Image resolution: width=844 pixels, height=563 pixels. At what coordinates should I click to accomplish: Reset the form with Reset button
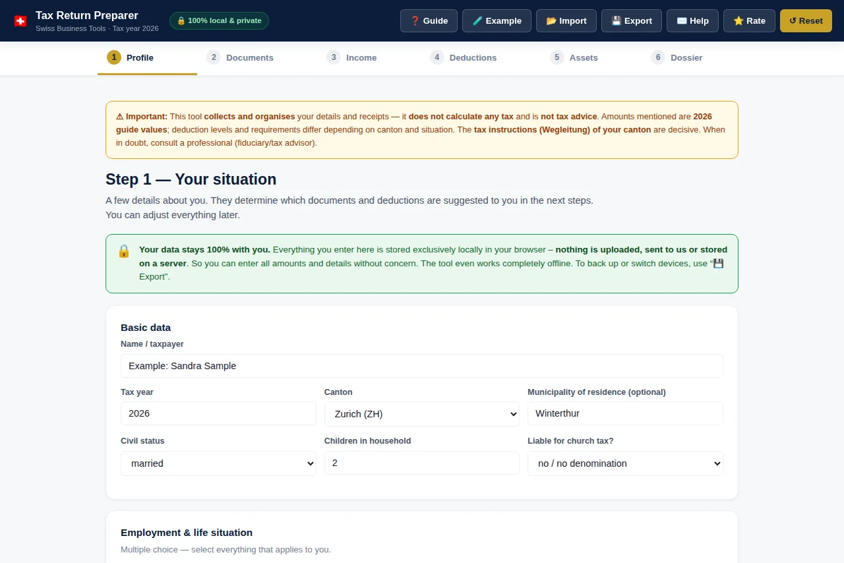point(806,20)
